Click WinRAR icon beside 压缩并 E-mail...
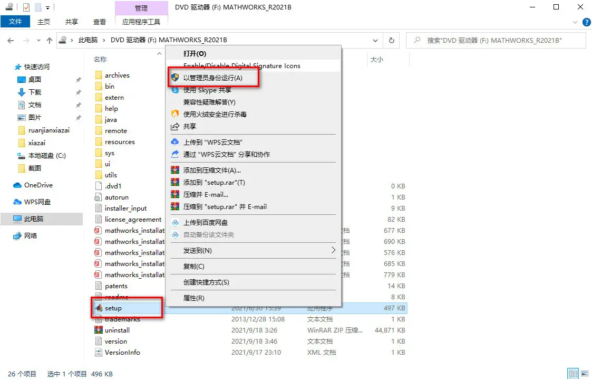 (x=175, y=195)
